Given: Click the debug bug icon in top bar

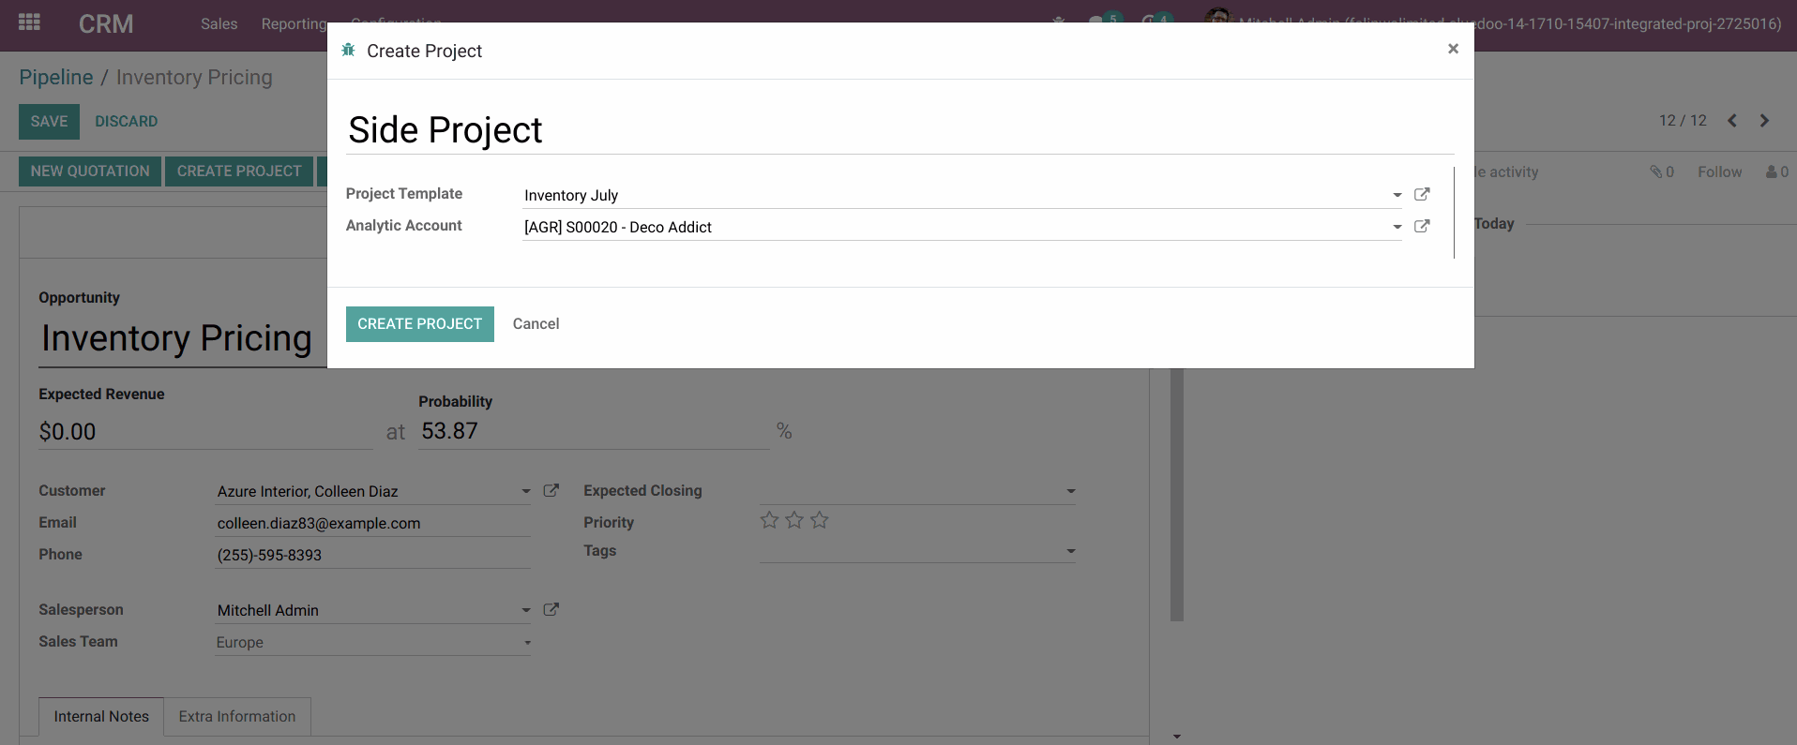Looking at the screenshot, I should [1059, 19].
